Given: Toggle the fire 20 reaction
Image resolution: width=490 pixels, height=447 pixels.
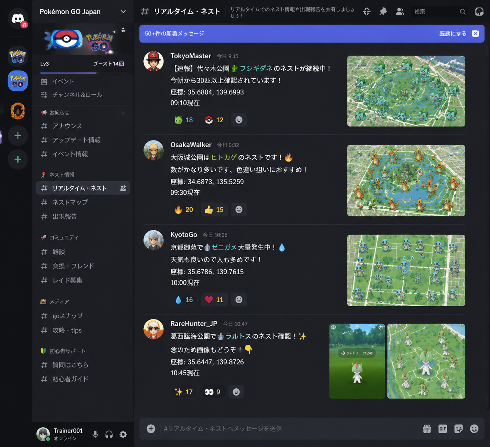Looking at the screenshot, I should point(184,210).
